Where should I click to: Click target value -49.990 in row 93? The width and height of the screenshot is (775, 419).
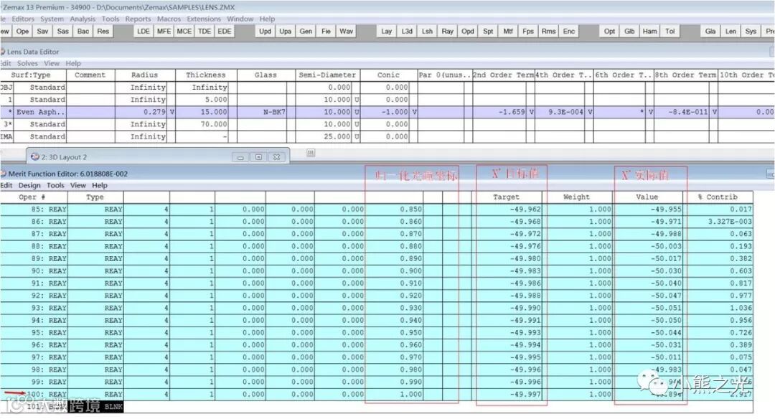(507, 308)
